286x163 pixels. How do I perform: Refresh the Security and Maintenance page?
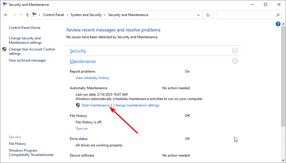pos(208,15)
